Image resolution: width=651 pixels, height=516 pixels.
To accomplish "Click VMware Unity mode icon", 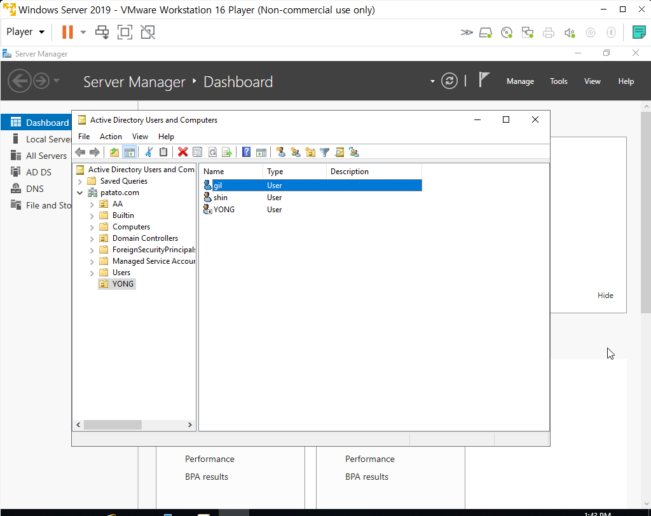I will 147,32.
